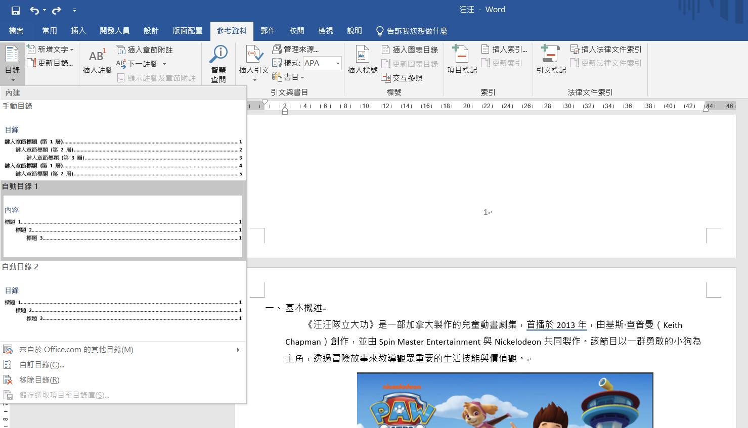Click 交互參照 cross-reference button

click(402, 78)
